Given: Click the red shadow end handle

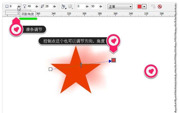Looking at the screenshot, I should (113, 60).
